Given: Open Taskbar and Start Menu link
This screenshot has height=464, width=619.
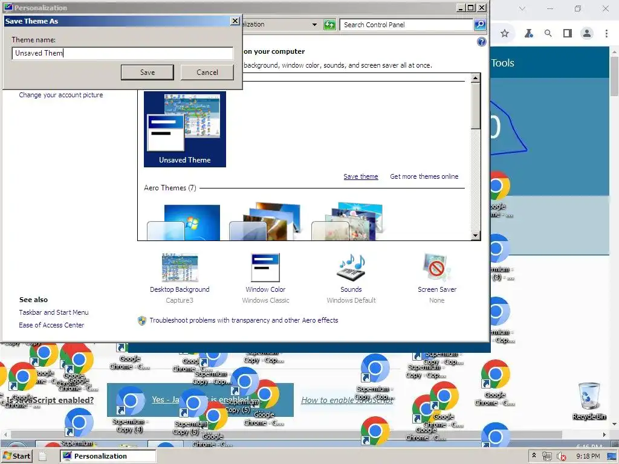Looking at the screenshot, I should click(x=54, y=312).
